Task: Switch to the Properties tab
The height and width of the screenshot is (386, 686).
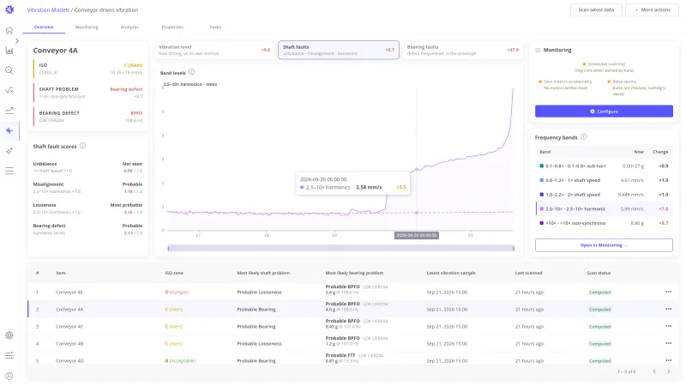Action: click(x=172, y=27)
